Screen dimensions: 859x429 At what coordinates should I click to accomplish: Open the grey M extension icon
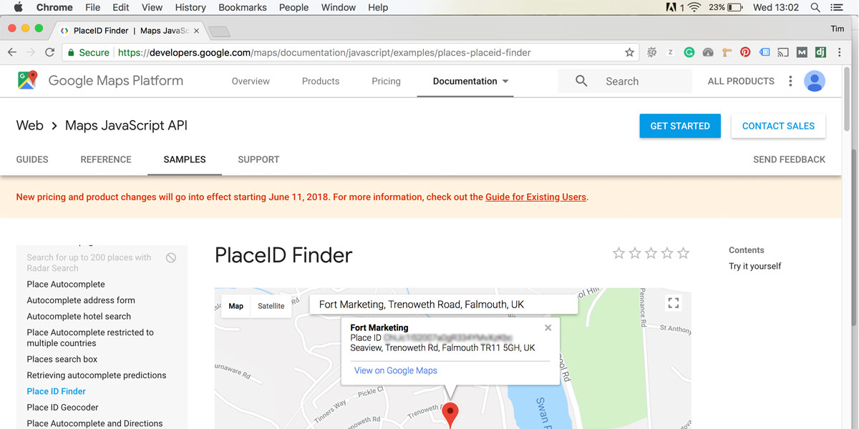point(802,52)
